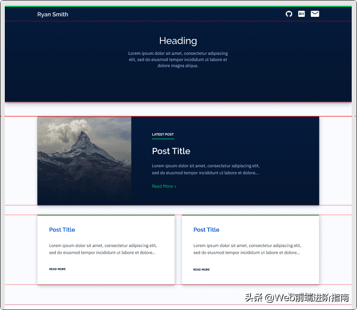Click the left card excerpt text
The width and height of the screenshot is (357, 310).
click(103, 249)
